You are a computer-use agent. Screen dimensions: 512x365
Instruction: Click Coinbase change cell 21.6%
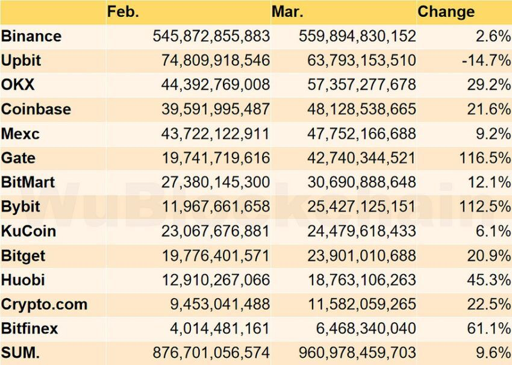pyautogui.click(x=489, y=109)
